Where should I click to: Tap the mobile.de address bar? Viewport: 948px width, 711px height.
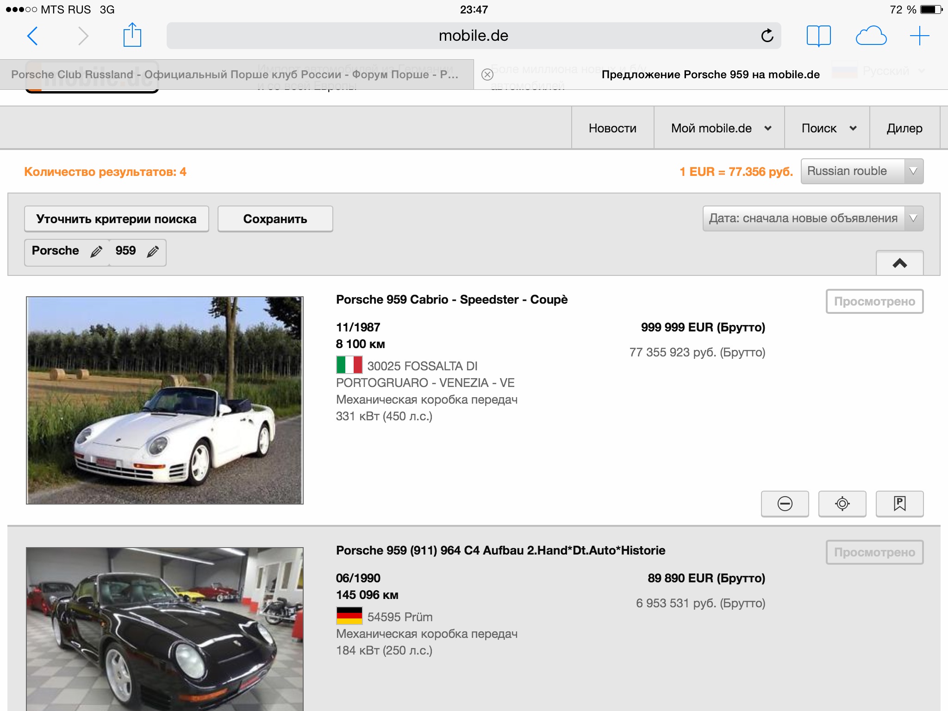pos(474,36)
